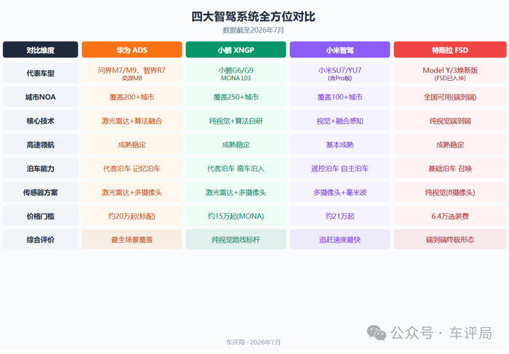
Task: Select the purple 小米智驾 column header
Action: pos(340,49)
